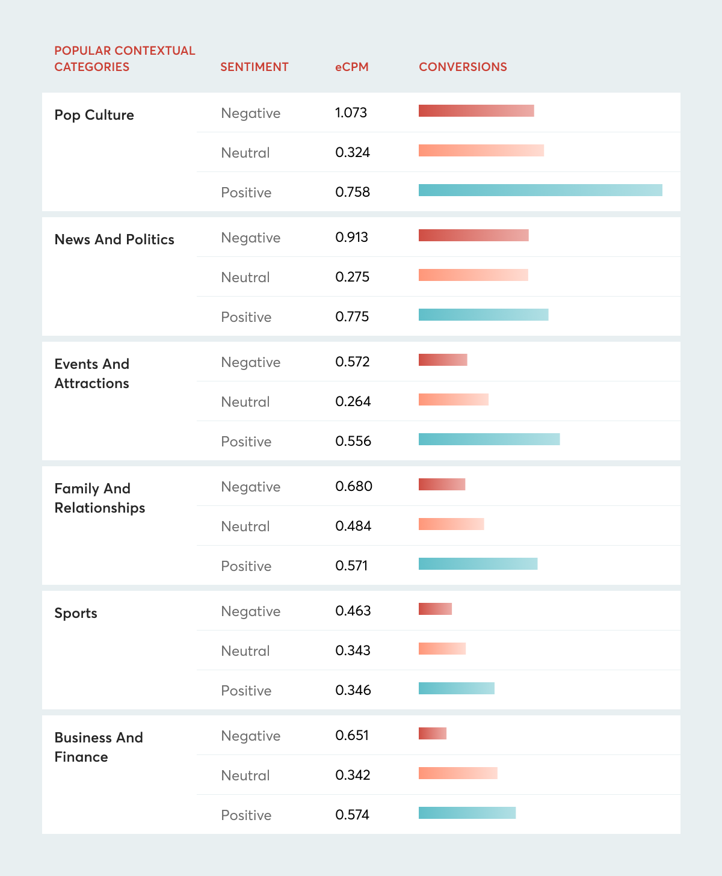
Task: Select the Business And Finance category label
Action: (99, 747)
